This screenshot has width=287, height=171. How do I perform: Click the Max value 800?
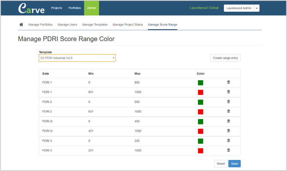[137, 82]
